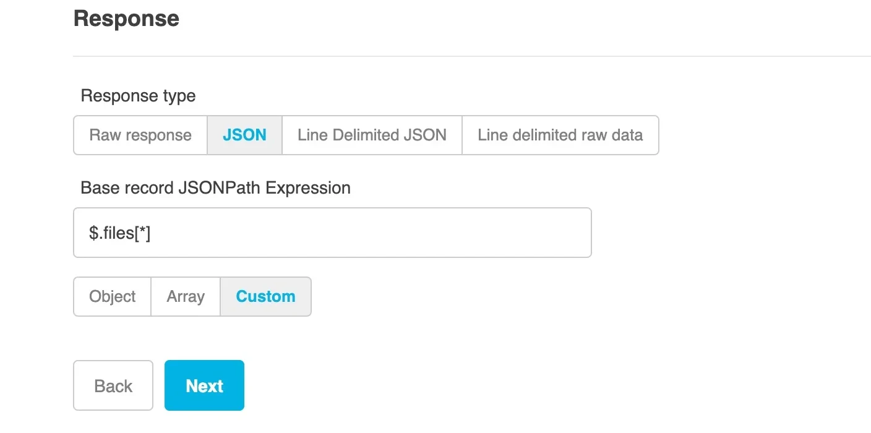Viewport: 871px width, 433px height.
Task: Advance to the next step
Action: point(204,385)
